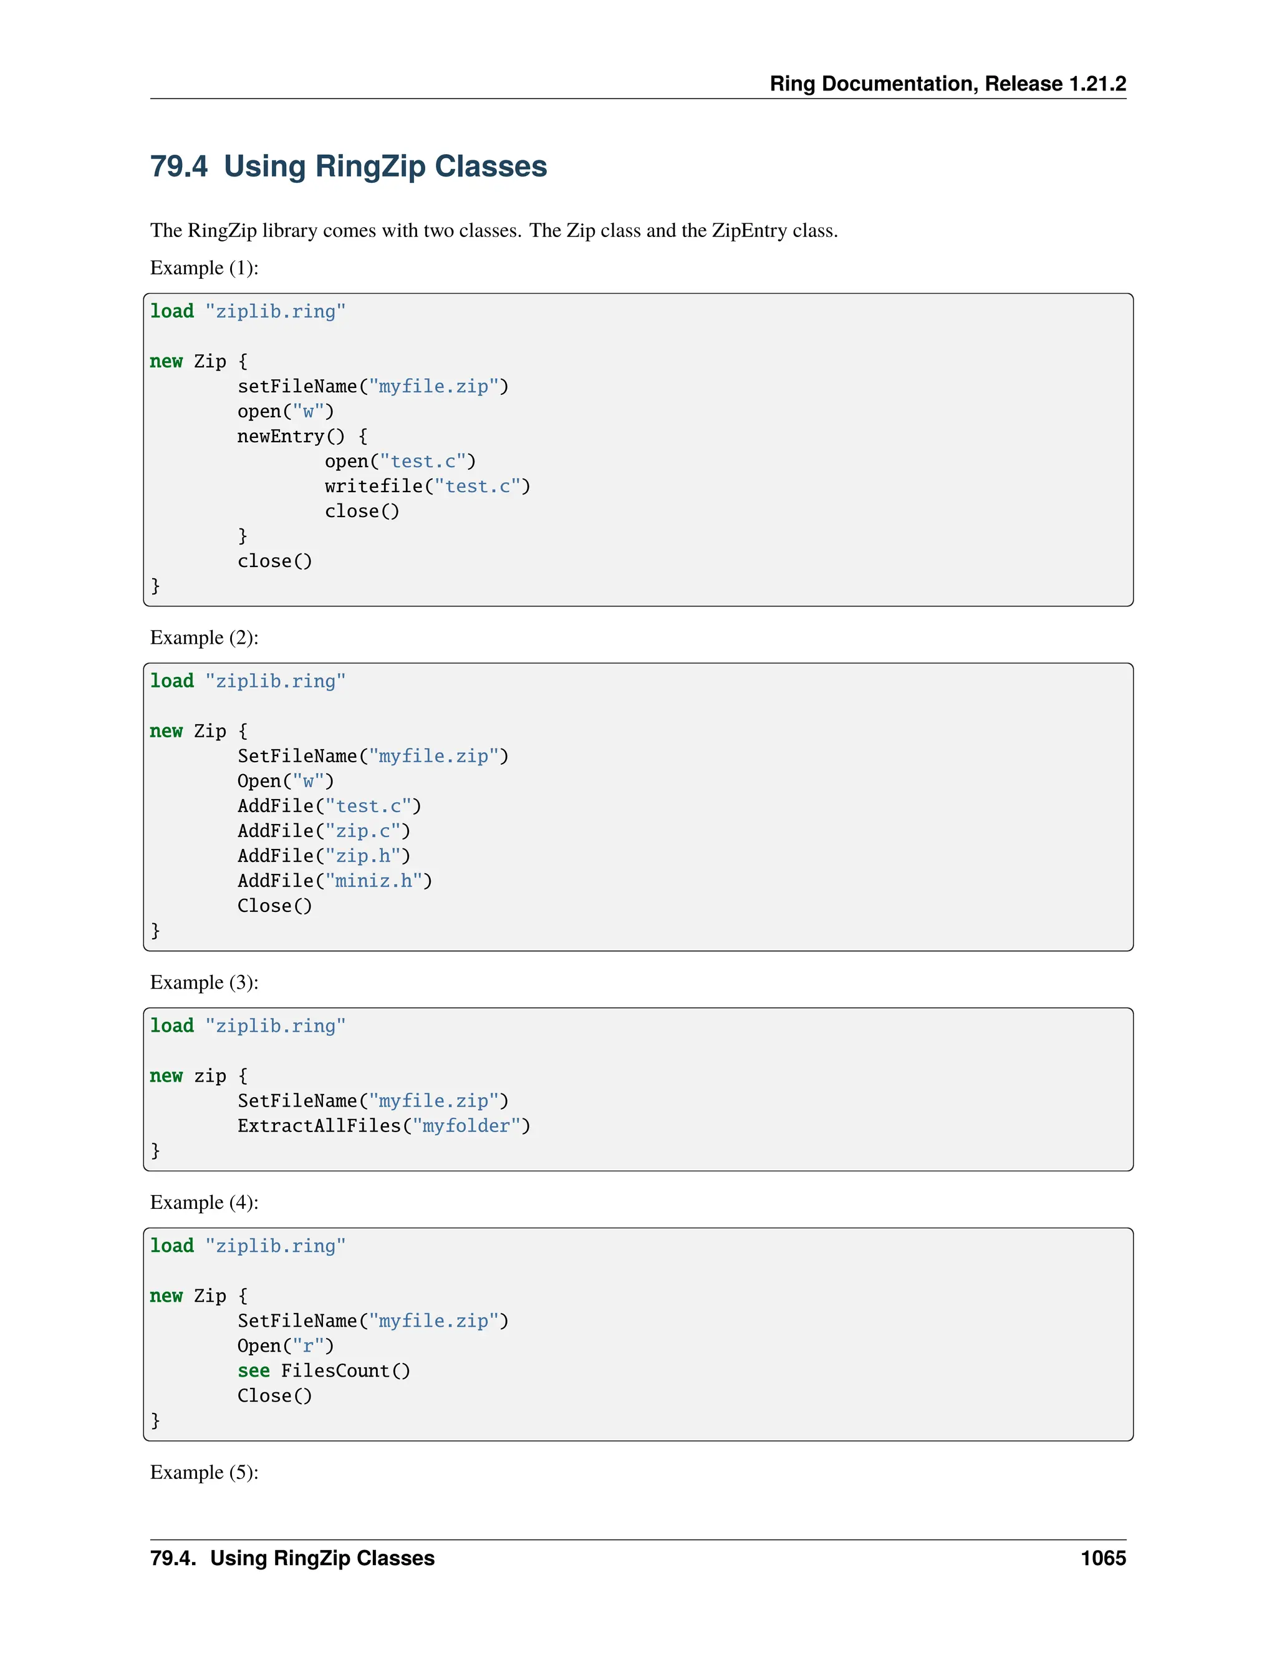Click the Example (4): label
The height and width of the screenshot is (1653, 1277).
point(205,1203)
